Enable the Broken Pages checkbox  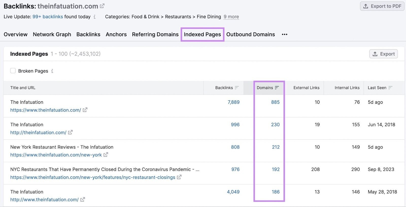coord(13,71)
